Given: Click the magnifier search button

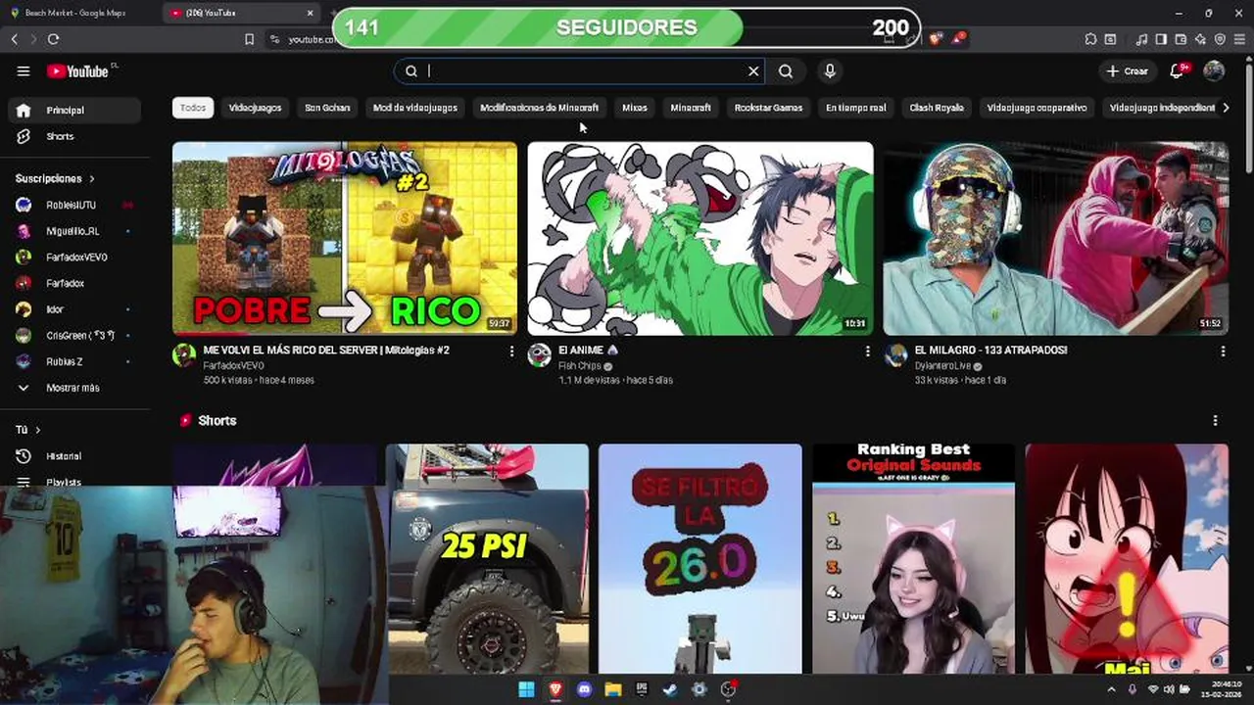Looking at the screenshot, I should coord(786,70).
